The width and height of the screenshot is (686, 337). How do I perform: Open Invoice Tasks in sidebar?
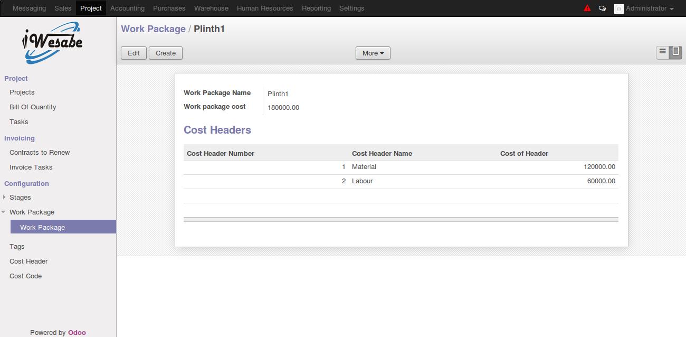coord(31,167)
